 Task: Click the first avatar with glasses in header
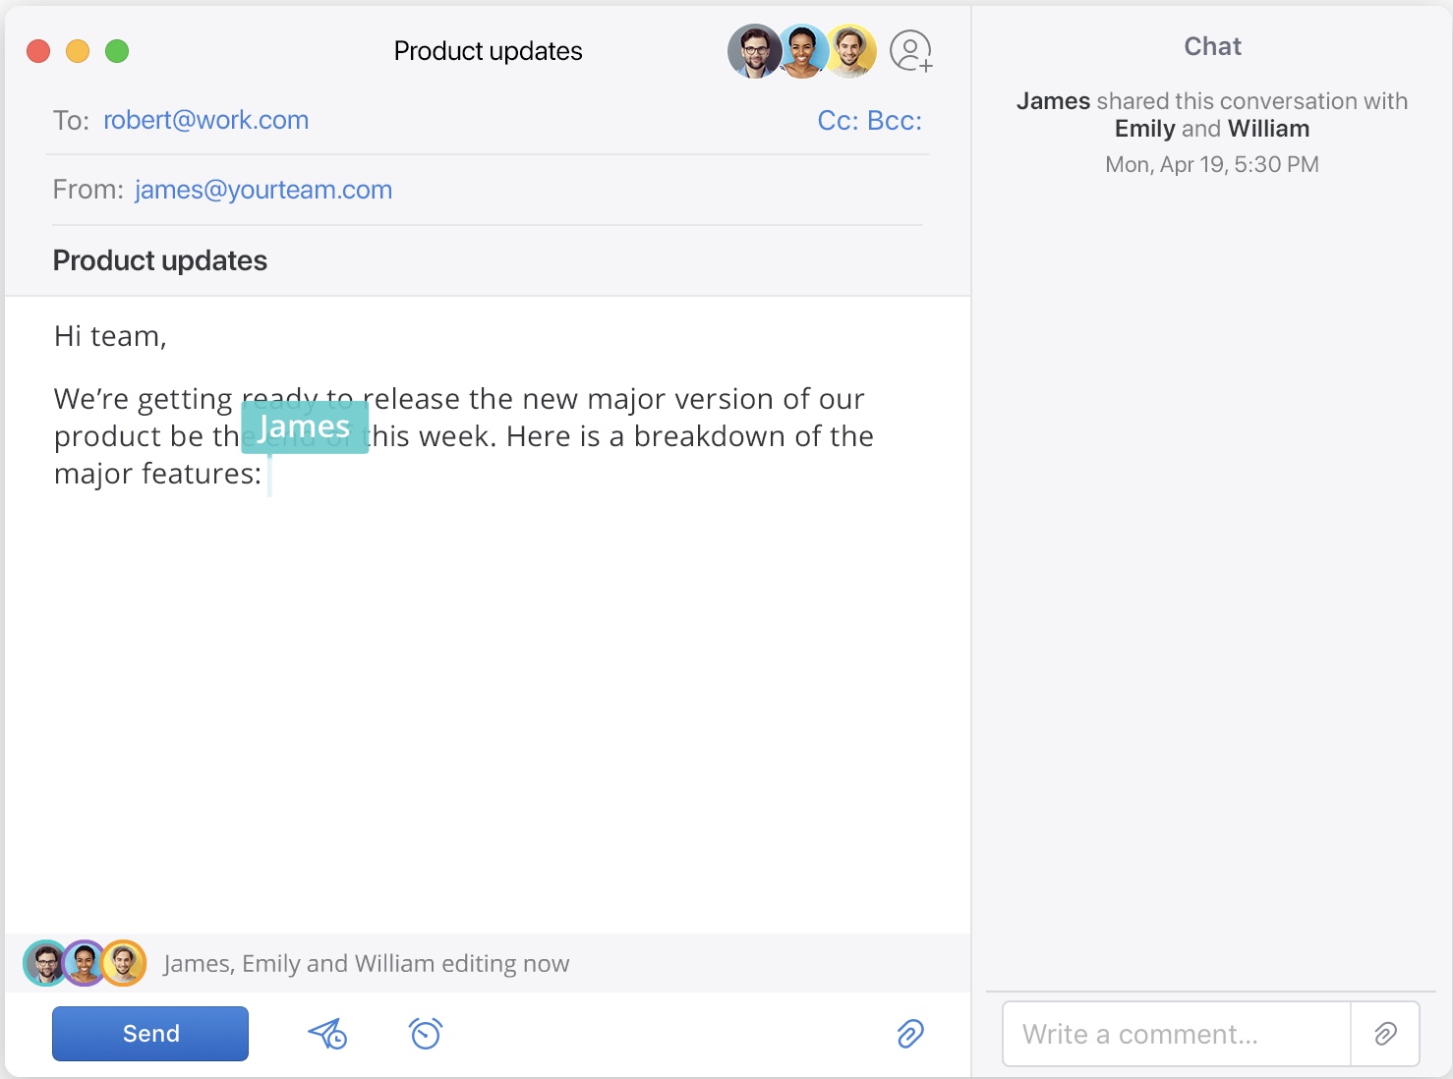(754, 51)
